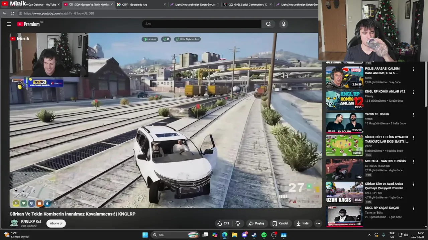Open Steam from the taskbar
The image size is (428, 240).
click(254, 235)
